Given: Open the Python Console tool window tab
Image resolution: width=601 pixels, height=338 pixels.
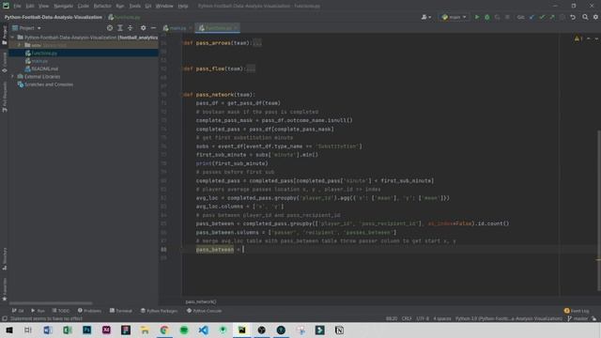Looking at the screenshot, I should click(x=205, y=311).
